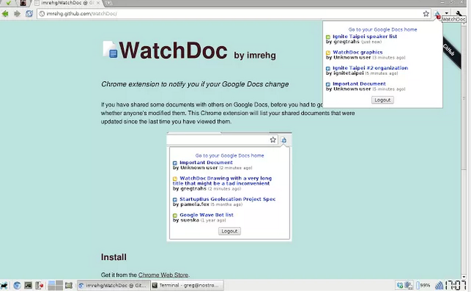Open the dropdown arrow next to the WatchDoc extension

pyautogui.click(x=447, y=13)
